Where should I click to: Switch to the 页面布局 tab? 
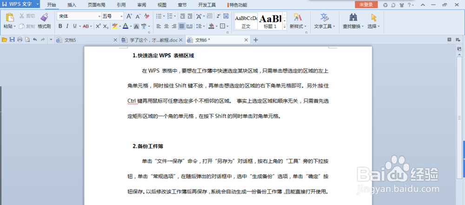[96, 5]
